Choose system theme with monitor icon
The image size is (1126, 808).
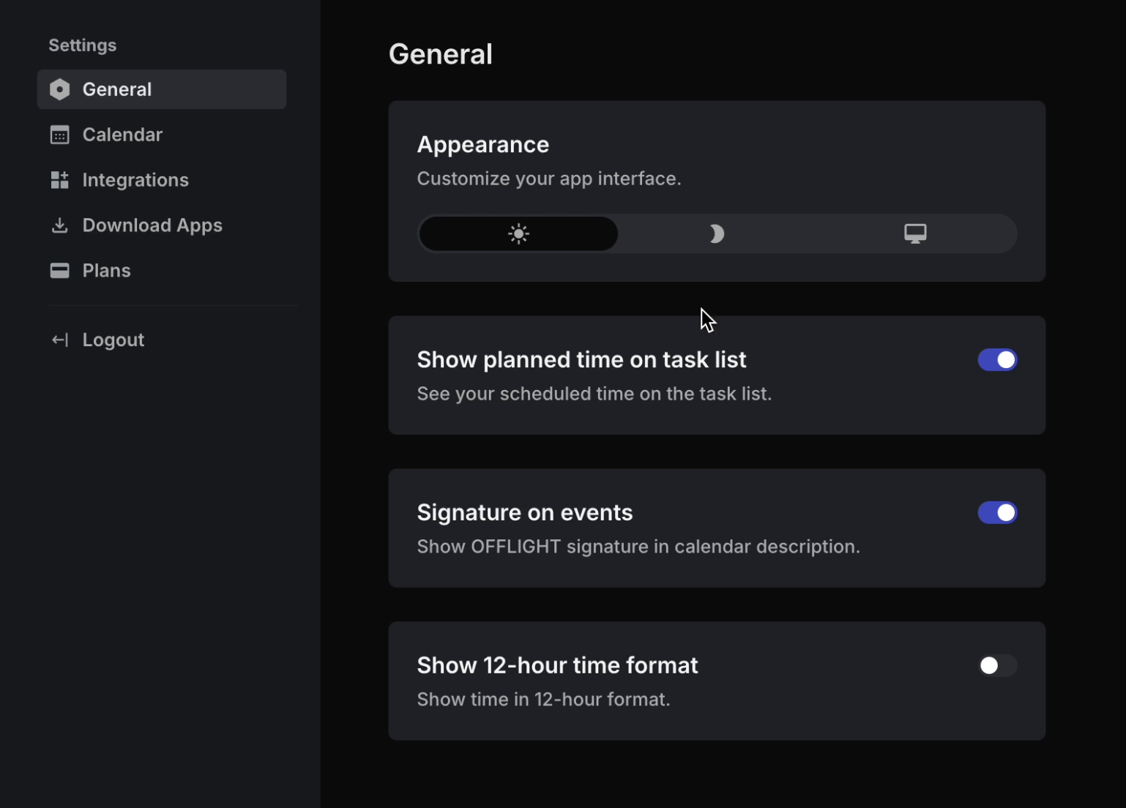tap(915, 234)
